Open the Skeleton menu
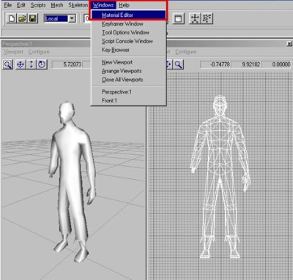293x280 pixels. (78, 5)
